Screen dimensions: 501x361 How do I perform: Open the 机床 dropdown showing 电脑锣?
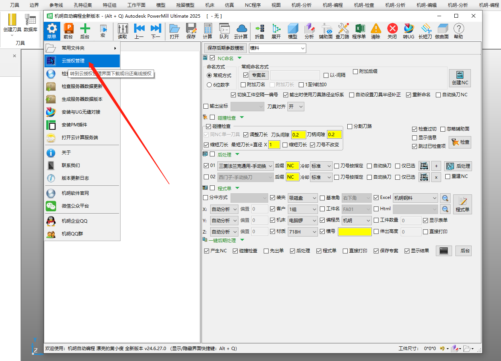[303, 220]
